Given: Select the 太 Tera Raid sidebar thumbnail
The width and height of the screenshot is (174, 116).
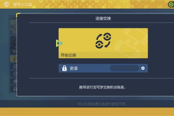Looking at the screenshot, I should (x=13, y=45).
